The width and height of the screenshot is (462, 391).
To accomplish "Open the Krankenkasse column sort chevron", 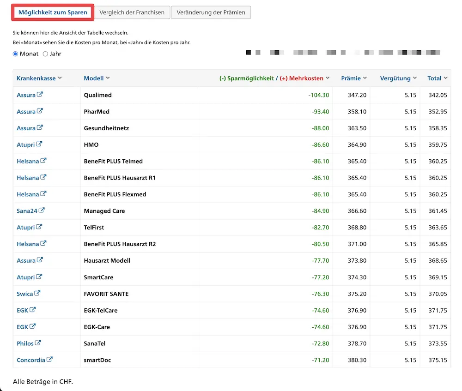I will pyautogui.click(x=60, y=78).
